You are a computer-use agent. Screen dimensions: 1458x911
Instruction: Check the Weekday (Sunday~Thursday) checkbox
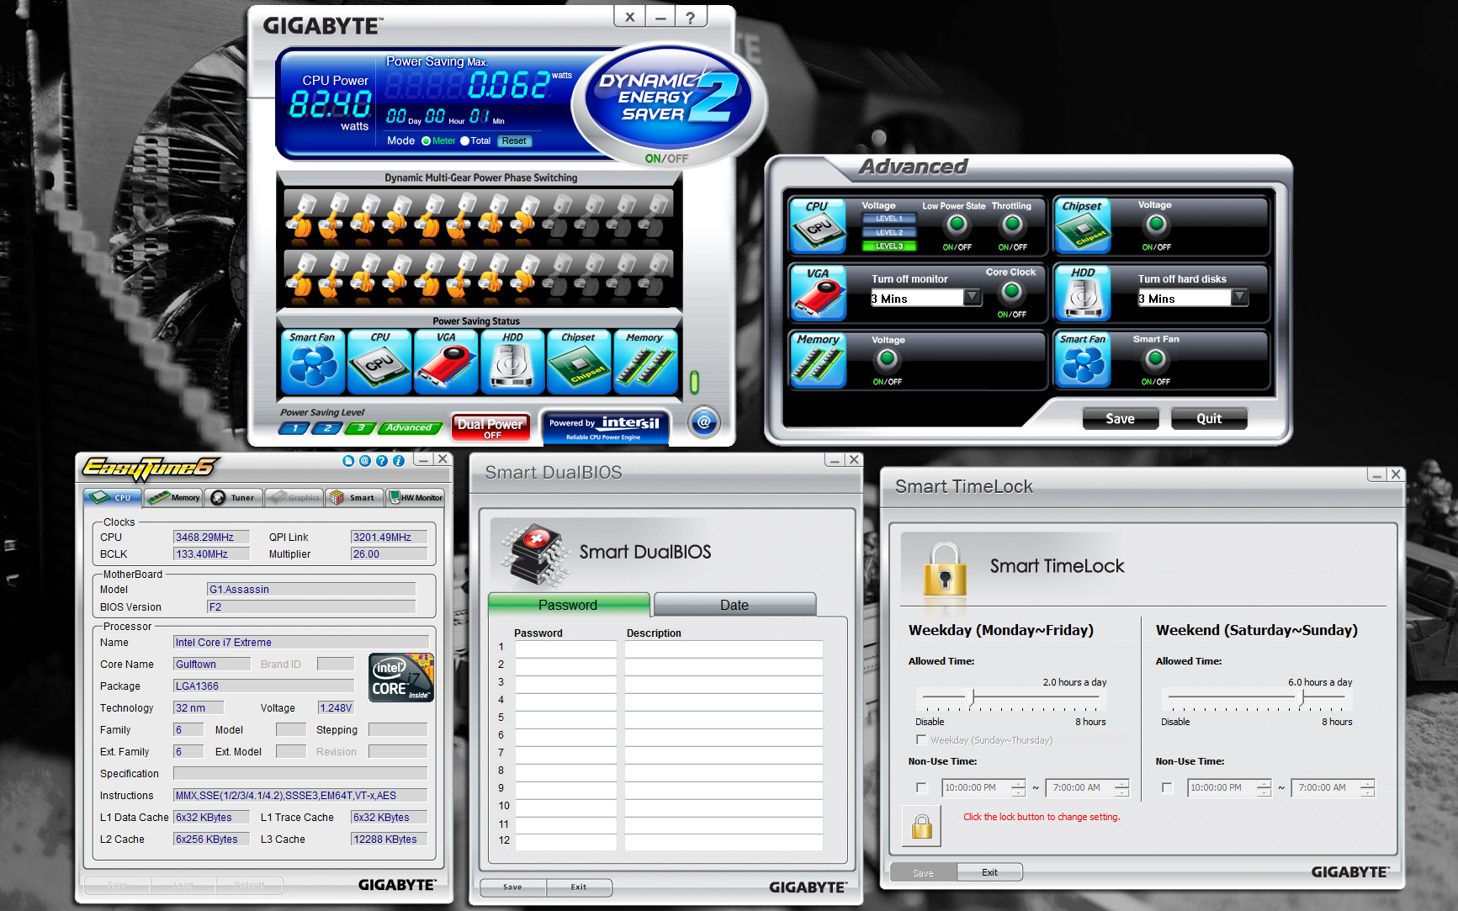(921, 740)
